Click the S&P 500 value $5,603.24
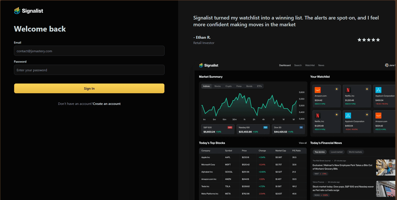This screenshot has width=397, height=200. click(x=209, y=132)
